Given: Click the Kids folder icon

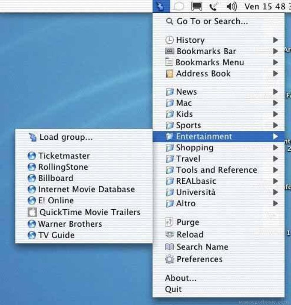Looking at the screenshot, I should (x=169, y=114).
